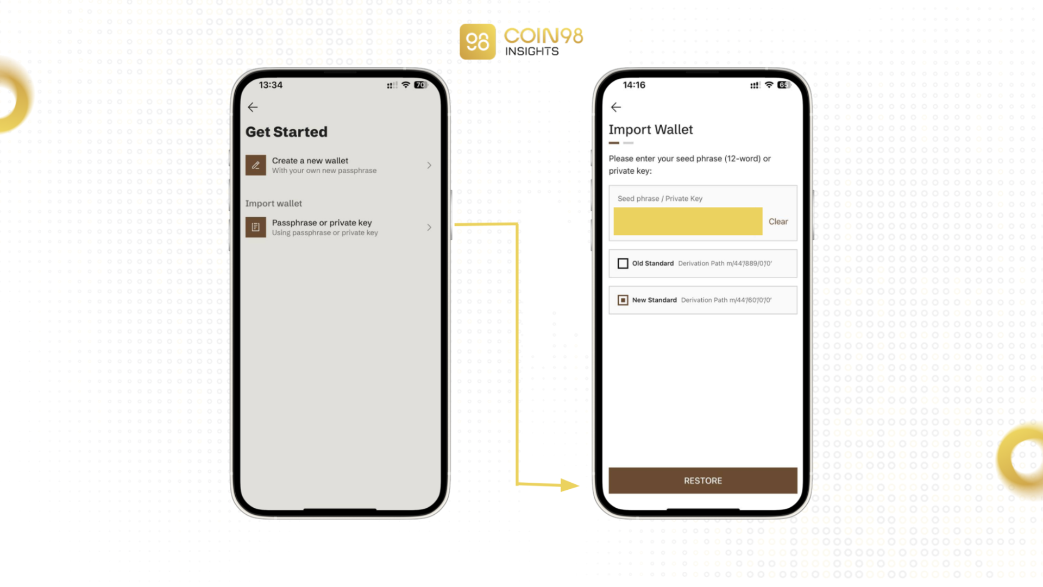Click the RESTORE button

702,481
